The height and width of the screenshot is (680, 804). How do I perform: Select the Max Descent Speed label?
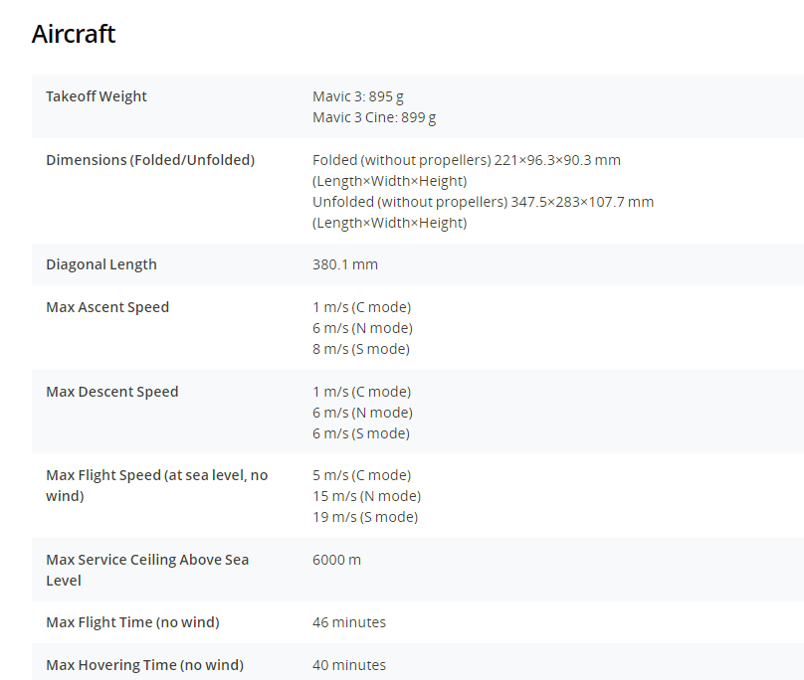click(112, 392)
